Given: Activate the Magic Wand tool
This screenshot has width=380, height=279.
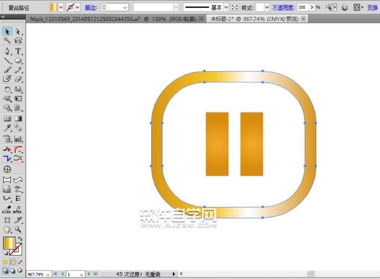Looking at the screenshot, I should (x=7, y=41).
